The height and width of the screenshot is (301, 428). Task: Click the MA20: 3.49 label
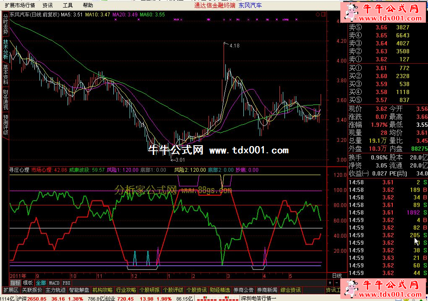tap(125, 14)
